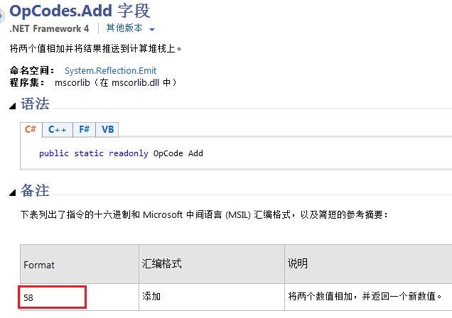This screenshot has width=452, height=318.
Task: Collapse the 备注 section triangle
Action: [x=12, y=192]
